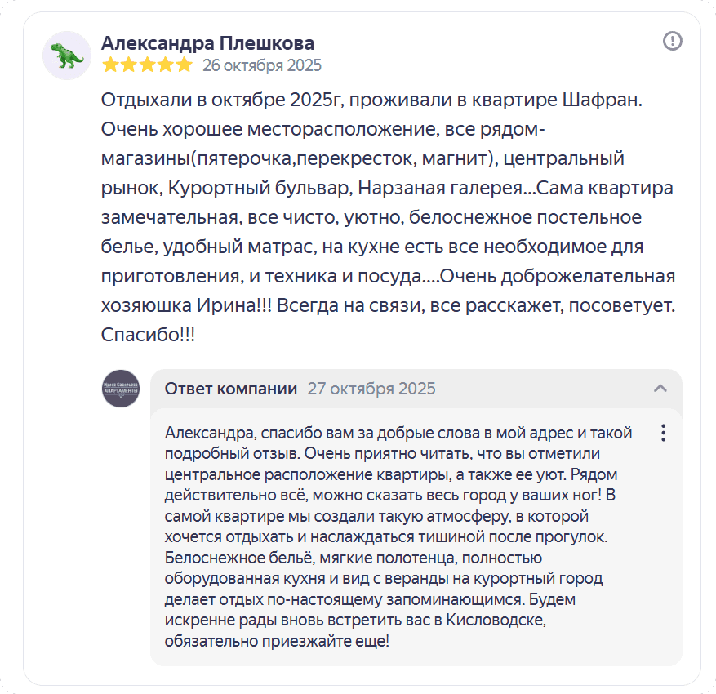Open the three-dot menu in company reply
This screenshot has width=716, height=694.
[664, 433]
